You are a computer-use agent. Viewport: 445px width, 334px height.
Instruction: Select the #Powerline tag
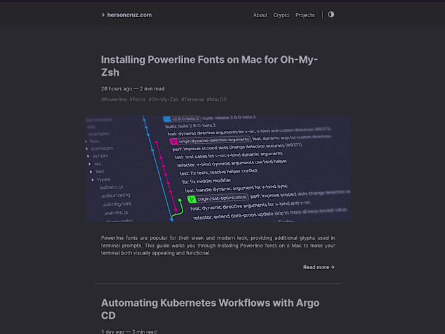pyautogui.click(x=114, y=99)
